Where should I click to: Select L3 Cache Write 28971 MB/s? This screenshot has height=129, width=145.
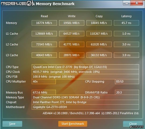click(x=72, y=55)
